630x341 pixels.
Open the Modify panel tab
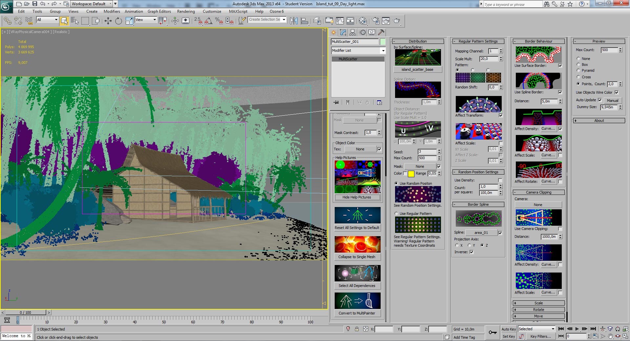pos(343,32)
